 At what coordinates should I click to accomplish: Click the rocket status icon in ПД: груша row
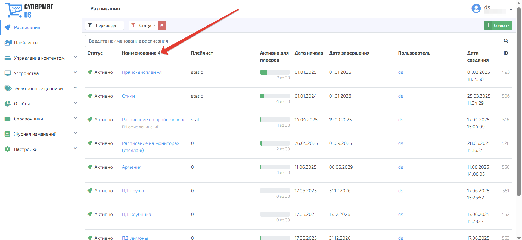point(90,191)
